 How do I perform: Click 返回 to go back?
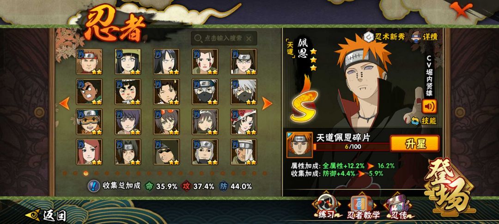tap(46, 215)
